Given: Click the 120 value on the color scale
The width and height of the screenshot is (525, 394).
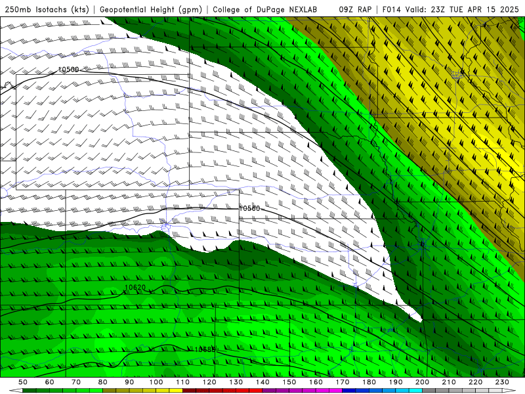Looking at the screenshot, I should click(x=209, y=382).
